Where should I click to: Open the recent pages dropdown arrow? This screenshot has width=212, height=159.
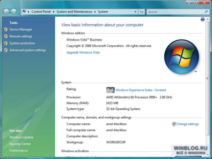[19, 12]
